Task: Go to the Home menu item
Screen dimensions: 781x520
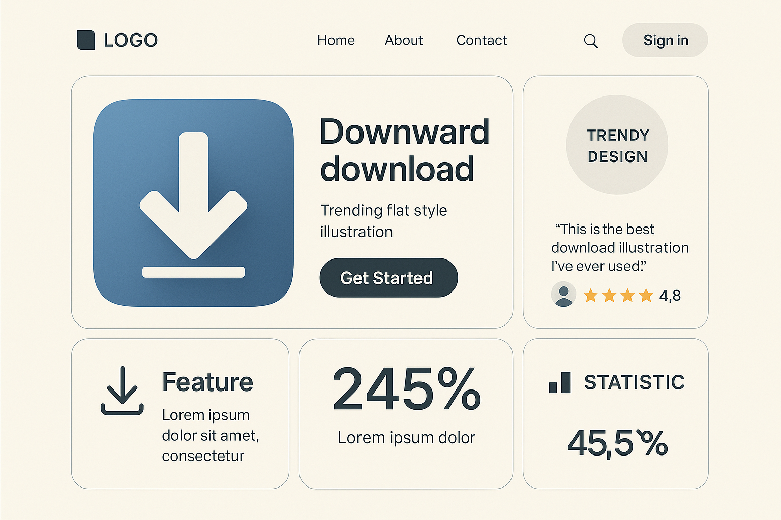Action: 336,40
